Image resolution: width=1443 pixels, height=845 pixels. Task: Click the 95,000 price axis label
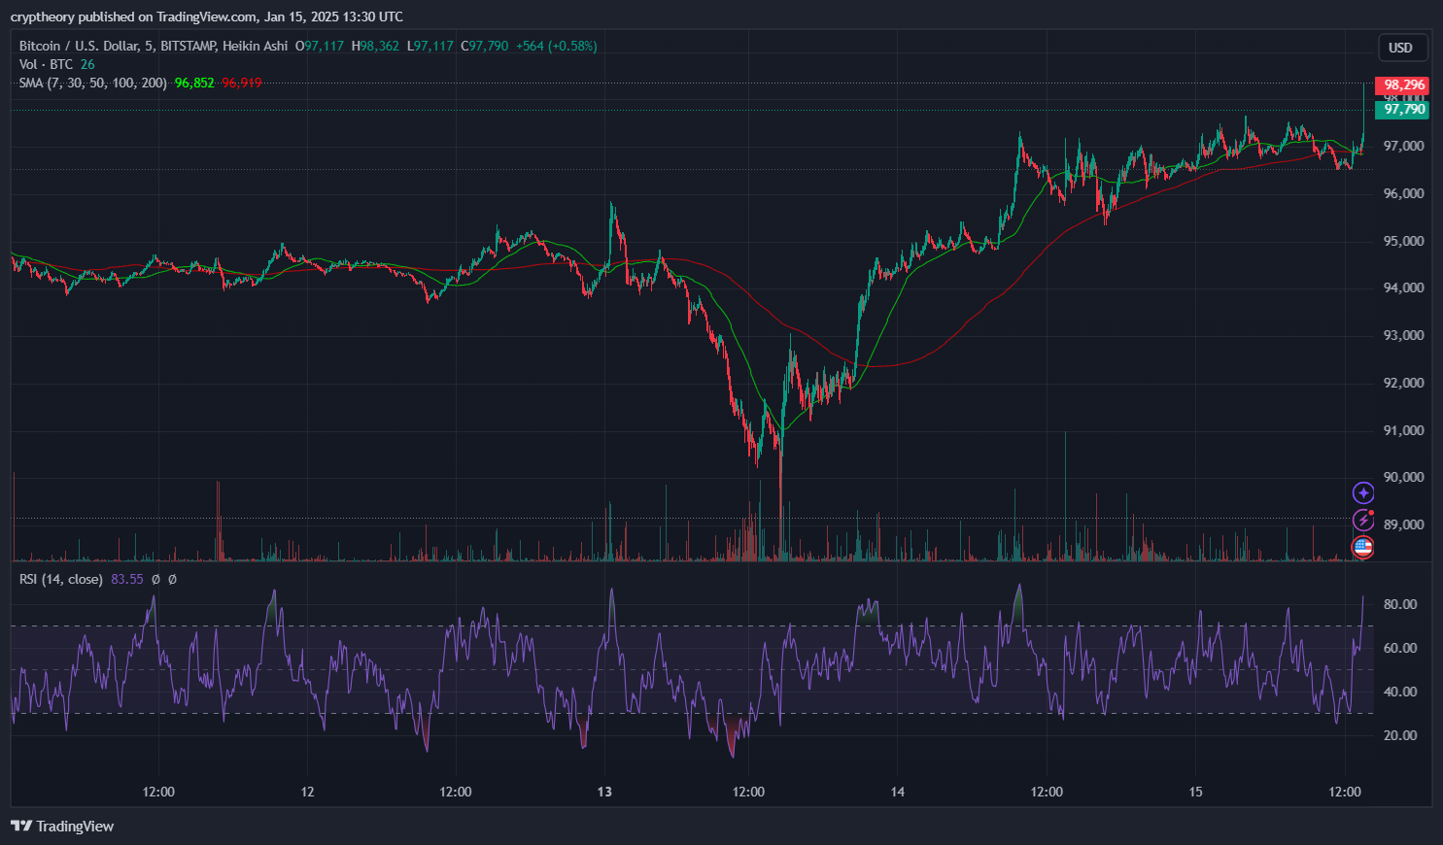tap(1404, 241)
